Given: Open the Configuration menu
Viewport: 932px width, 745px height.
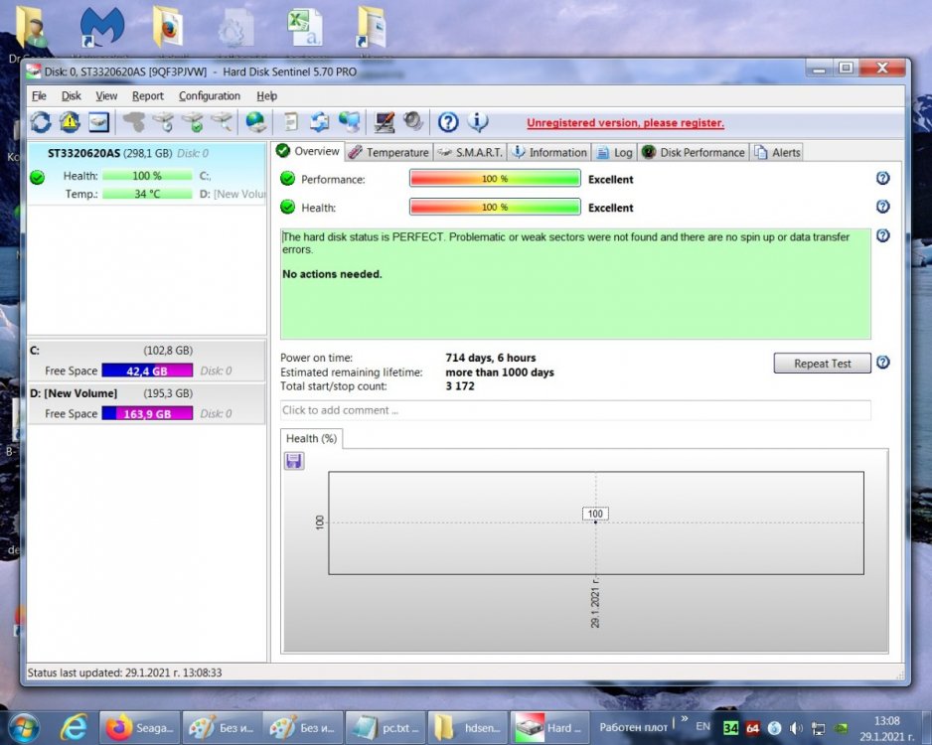Looking at the screenshot, I should point(209,96).
